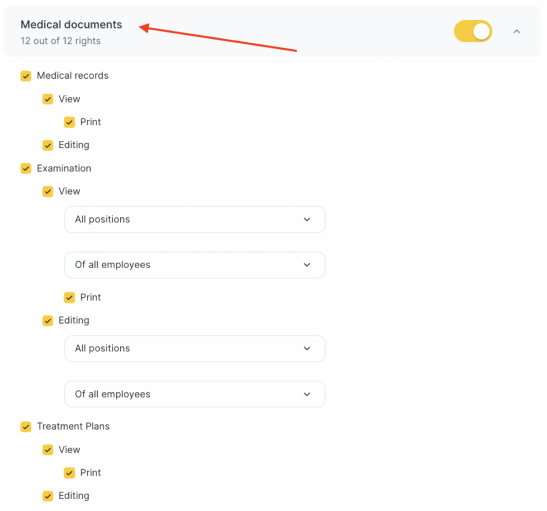Uncheck View under Medical records
The width and height of the screenshot is (547, 511).
point(48,99)
